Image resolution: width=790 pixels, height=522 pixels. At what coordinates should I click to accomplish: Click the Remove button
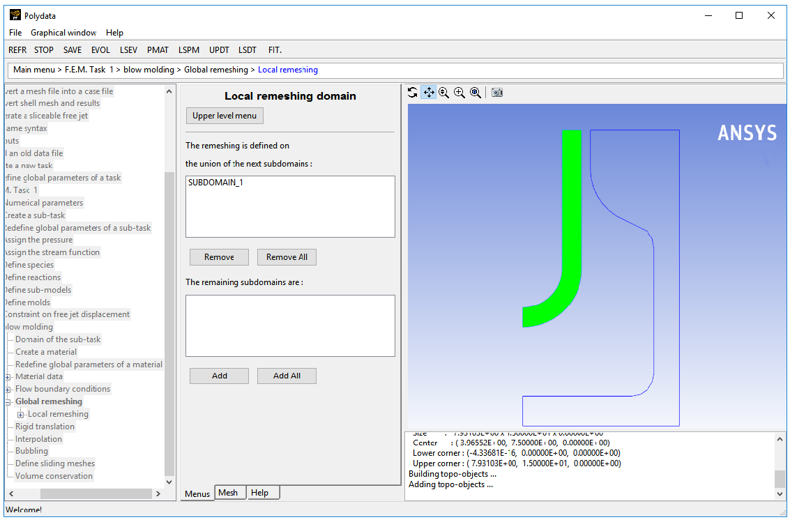(219, 257)
